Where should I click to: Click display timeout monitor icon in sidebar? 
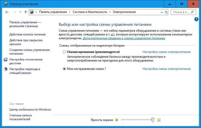[x=6, y=59]
